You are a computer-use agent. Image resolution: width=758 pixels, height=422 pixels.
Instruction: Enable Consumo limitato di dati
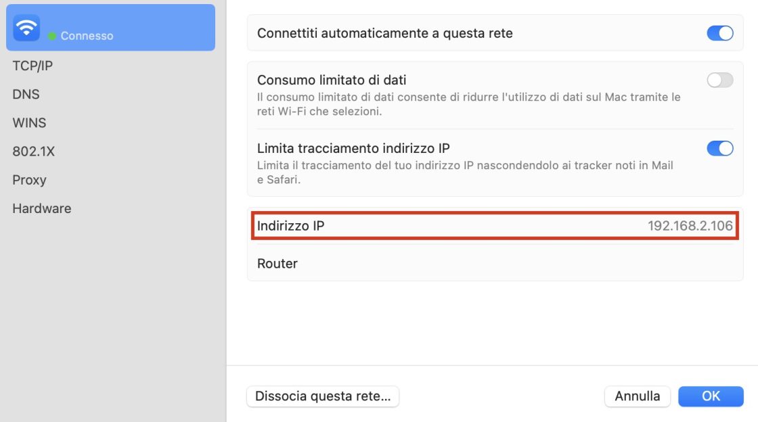[719, 80]
